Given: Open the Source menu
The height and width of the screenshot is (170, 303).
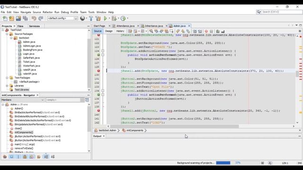Looking at the screenshot, I should 37,12.
